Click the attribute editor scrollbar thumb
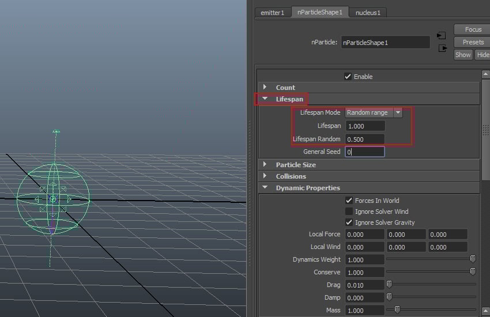Viewport: 490px width, 317px height. (x=485, y=129)
